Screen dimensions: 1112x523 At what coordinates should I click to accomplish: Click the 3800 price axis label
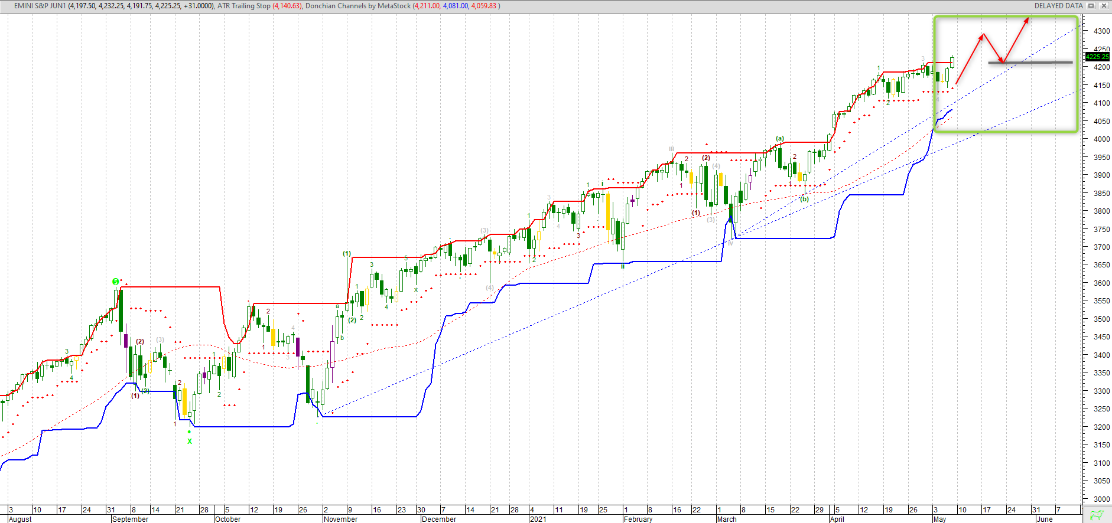(1102, 211)
